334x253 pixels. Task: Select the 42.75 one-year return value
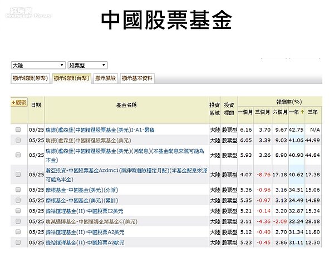click(296, 130)
